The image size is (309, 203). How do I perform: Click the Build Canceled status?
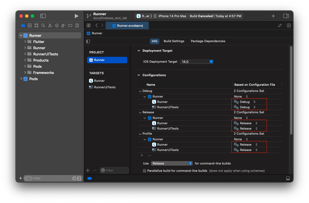(x=201, y=16)
